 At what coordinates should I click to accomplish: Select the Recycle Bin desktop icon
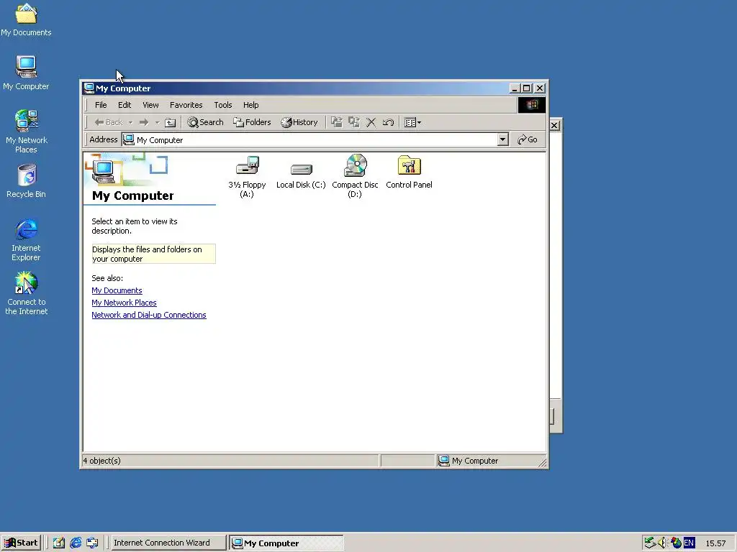tap(27, 181)
